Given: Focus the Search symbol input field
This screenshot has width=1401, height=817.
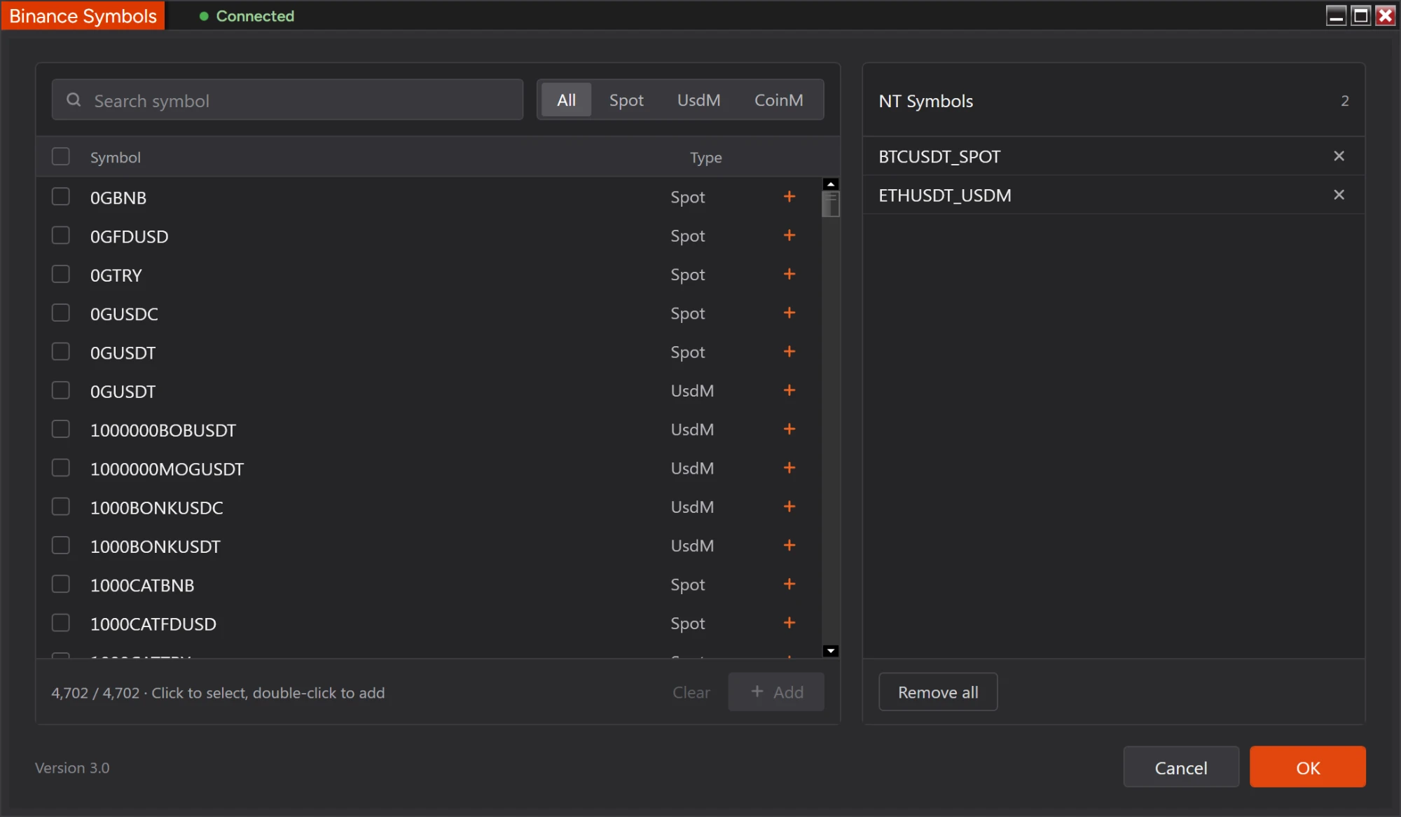Looking at the screenshot, I should pos(287,100).
